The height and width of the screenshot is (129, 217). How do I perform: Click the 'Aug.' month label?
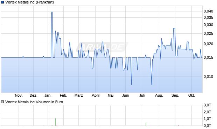159,95
